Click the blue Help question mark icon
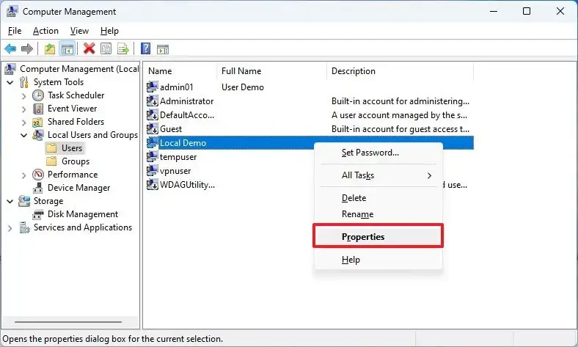578x347 pixels. coord(146,48)
